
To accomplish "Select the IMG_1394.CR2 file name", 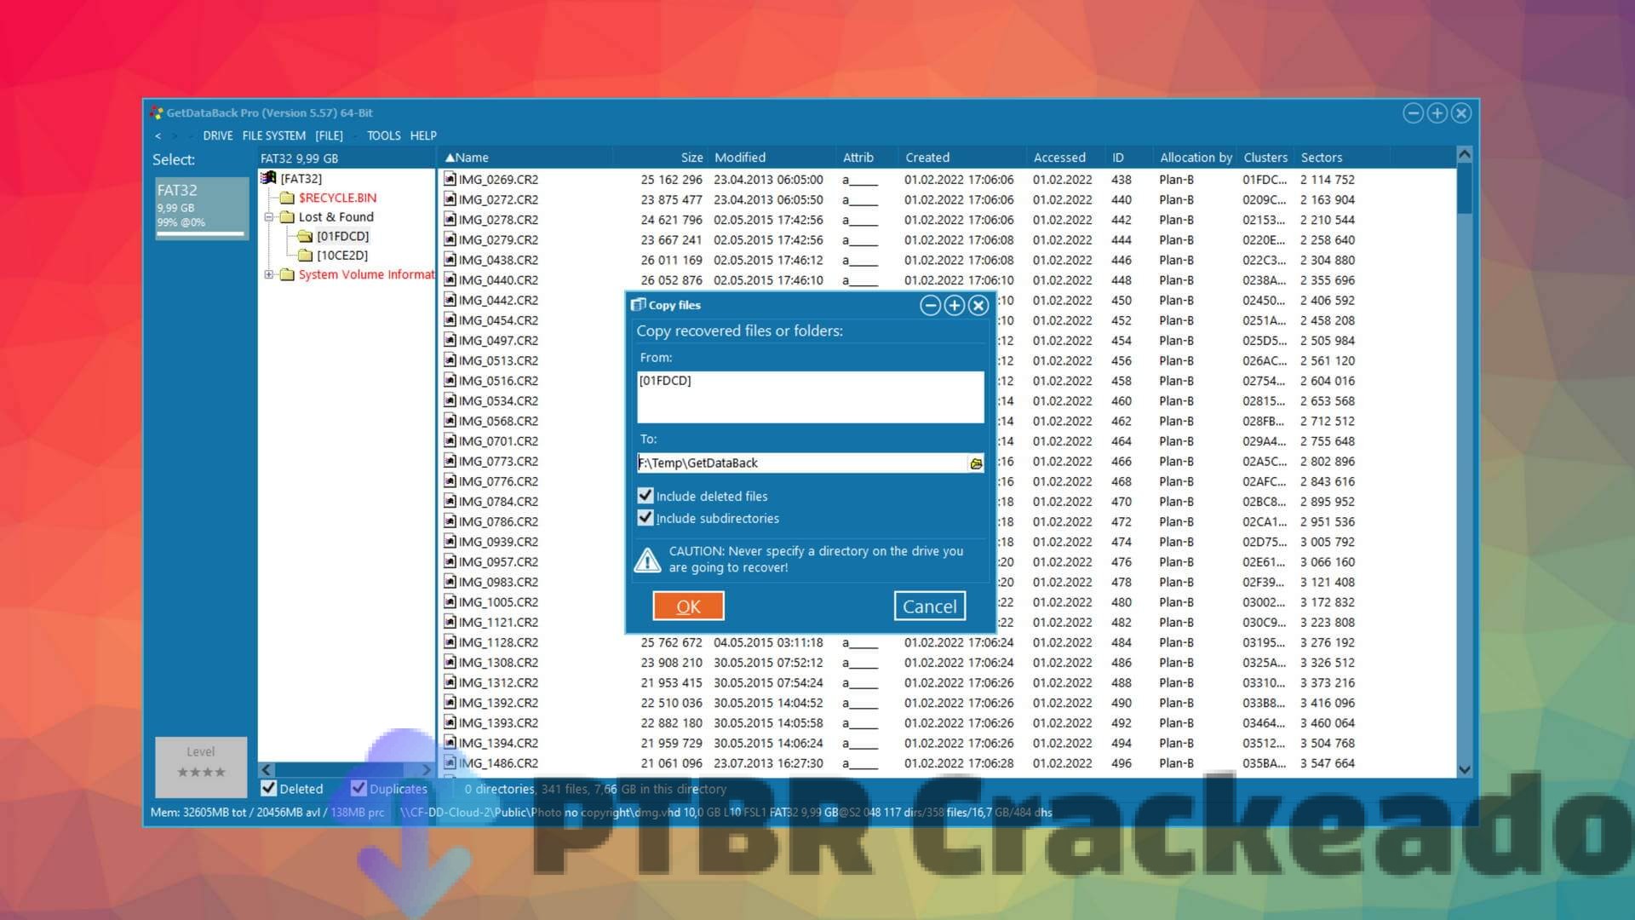I will [498, 743].
